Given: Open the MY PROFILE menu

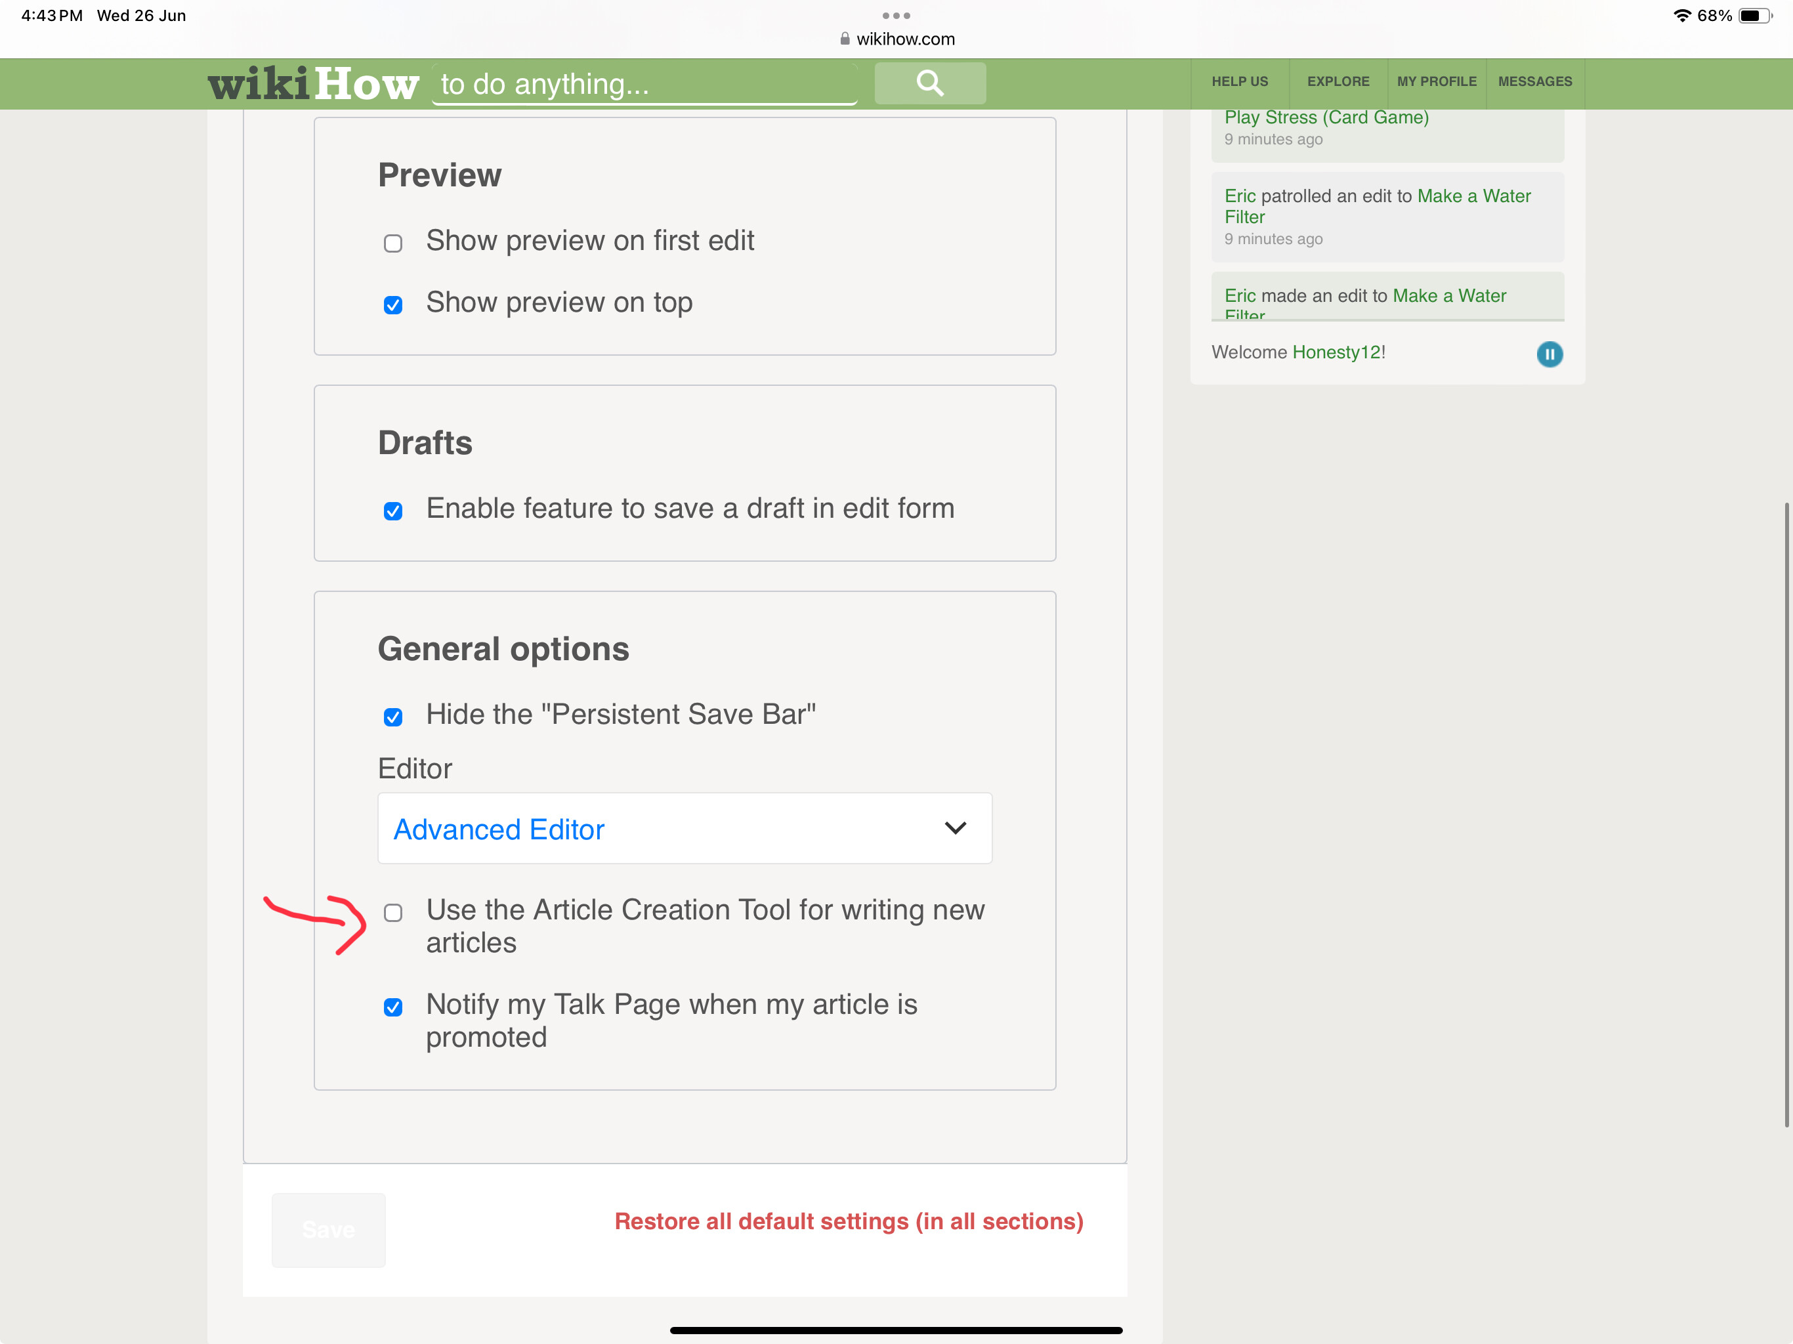Looking at the screenshot, I should pyautogui.click(x=1437, y=82).
